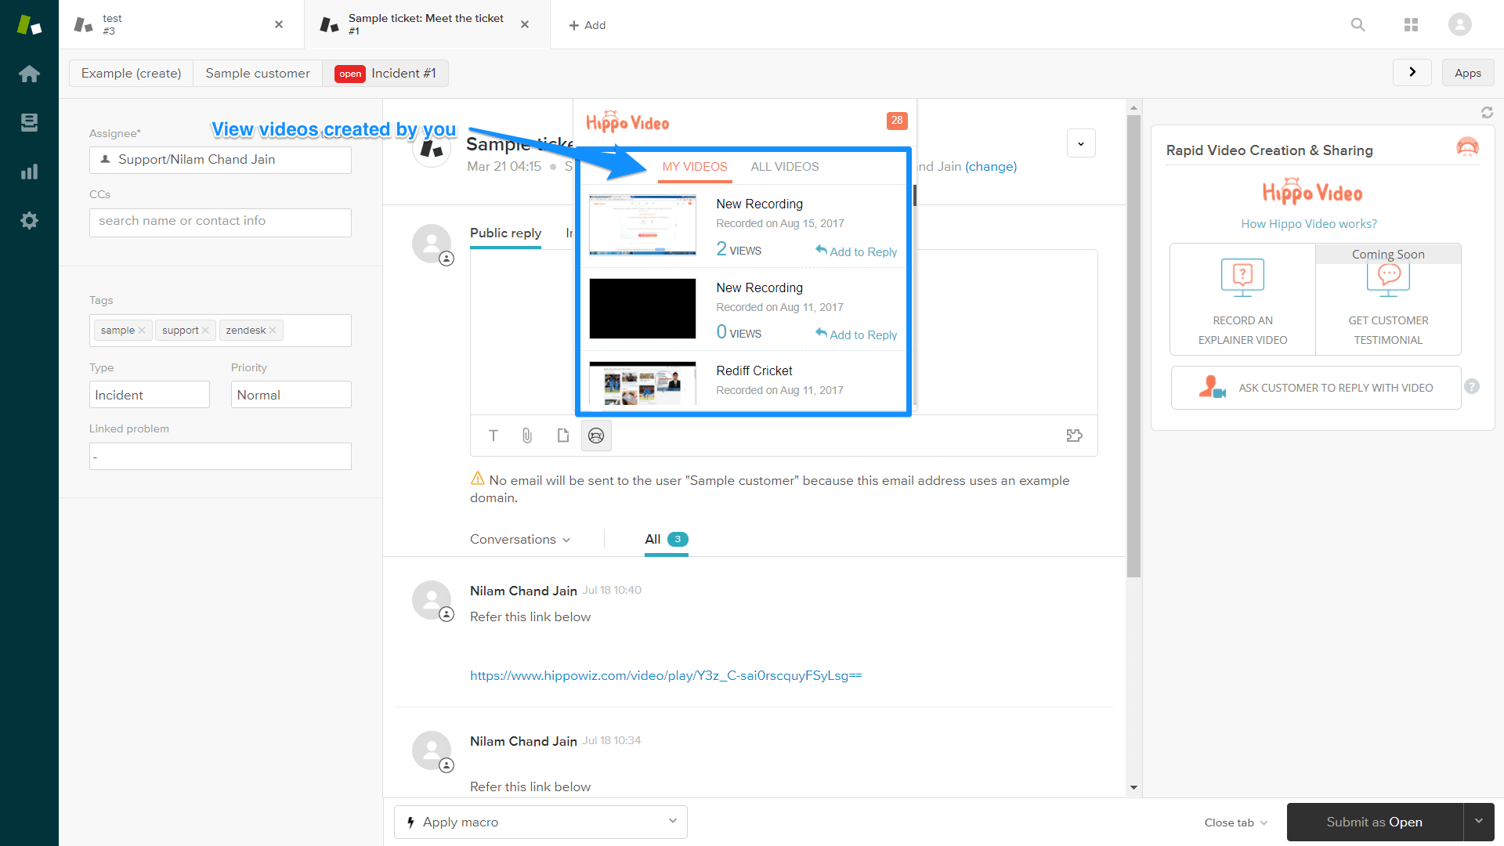Screen dimensions: 1504x846
Task: Close the test #3 tab
Action: pyautogui.click(x=279, y=24)
